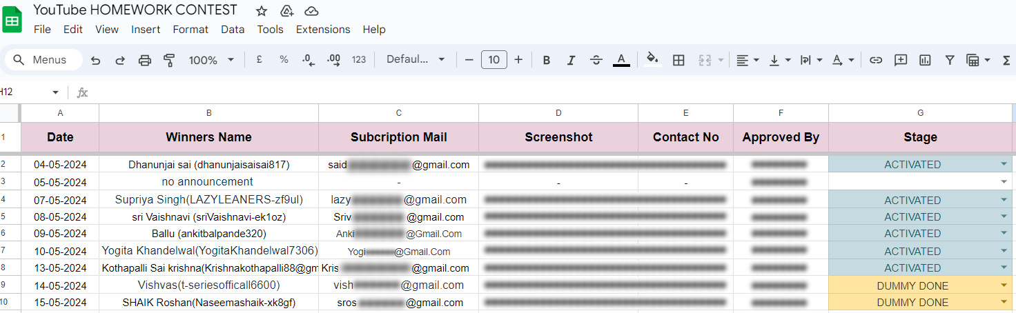Click the paint format roller icon
The width and height of the screenshot is (1016, 313).
pos(169,60)
